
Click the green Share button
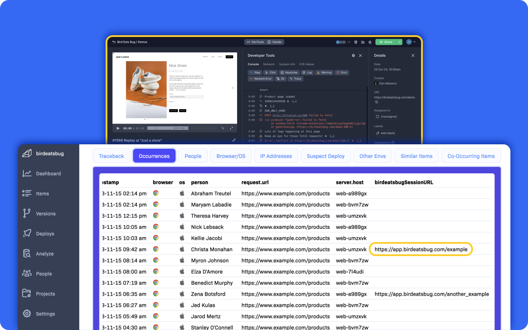tap(386, 42)
